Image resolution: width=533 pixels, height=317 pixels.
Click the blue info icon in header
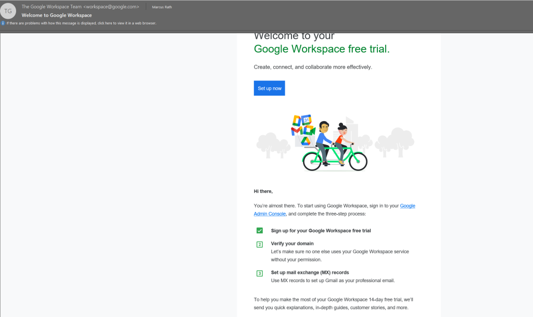3,23
